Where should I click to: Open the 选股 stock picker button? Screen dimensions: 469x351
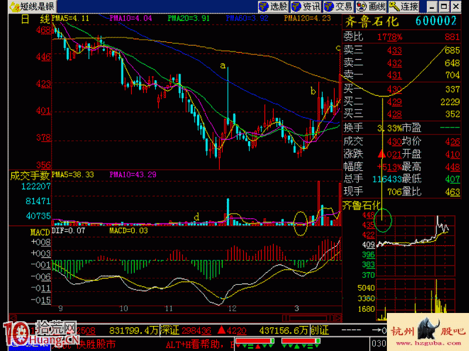(x=274, y=6)
